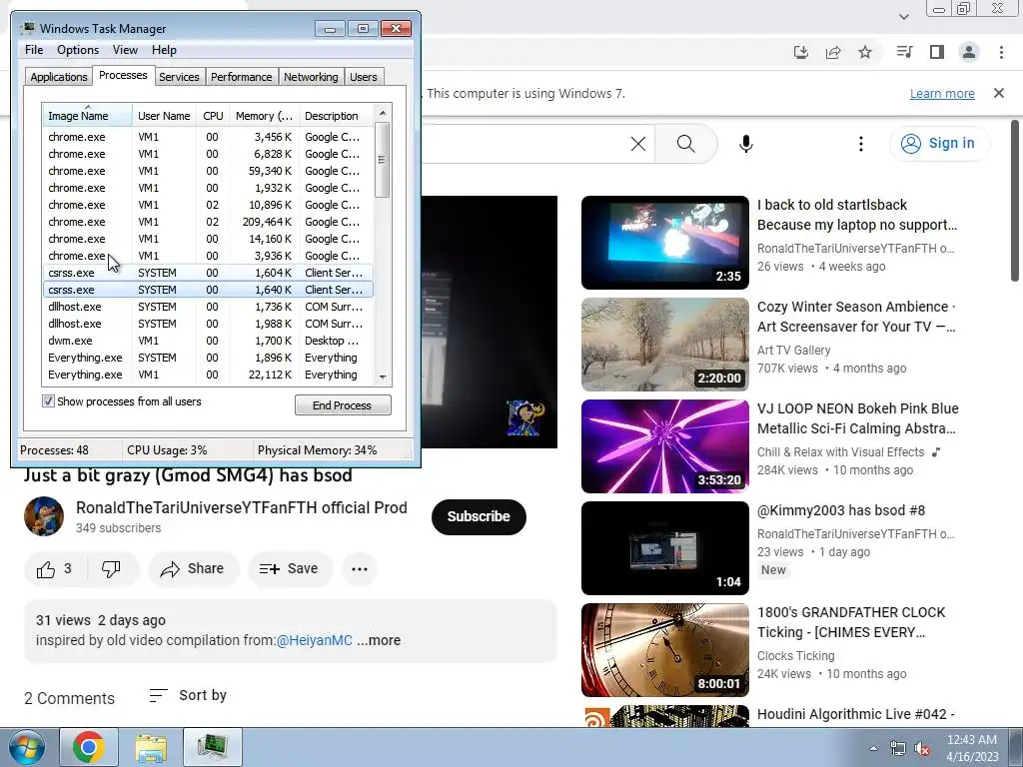This screenshot has width=1023, height=767.
Task: Click the process list scroll up arrow
Action: pyautogui.click(x=383, y=113)
